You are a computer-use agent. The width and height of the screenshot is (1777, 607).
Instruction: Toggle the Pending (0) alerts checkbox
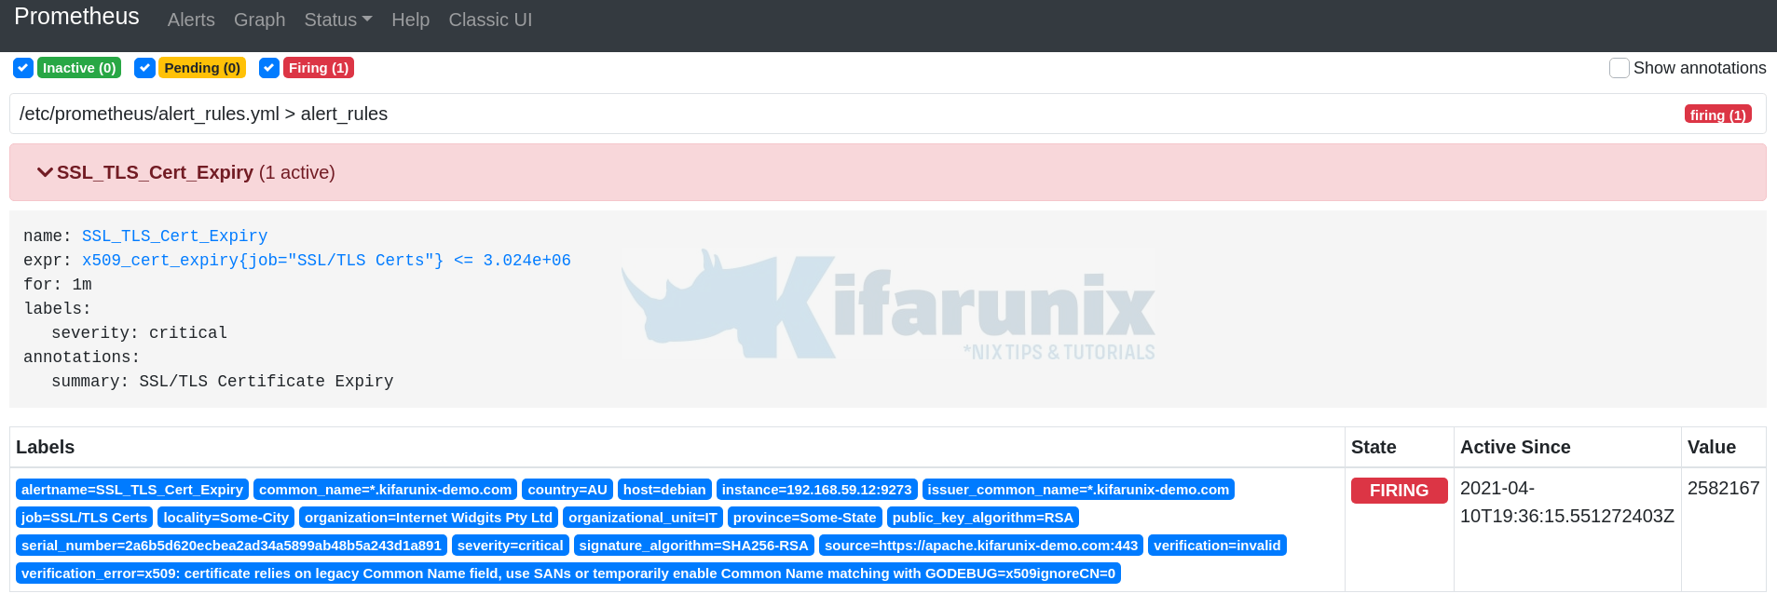pyautogui.click(x=144, y=68)
